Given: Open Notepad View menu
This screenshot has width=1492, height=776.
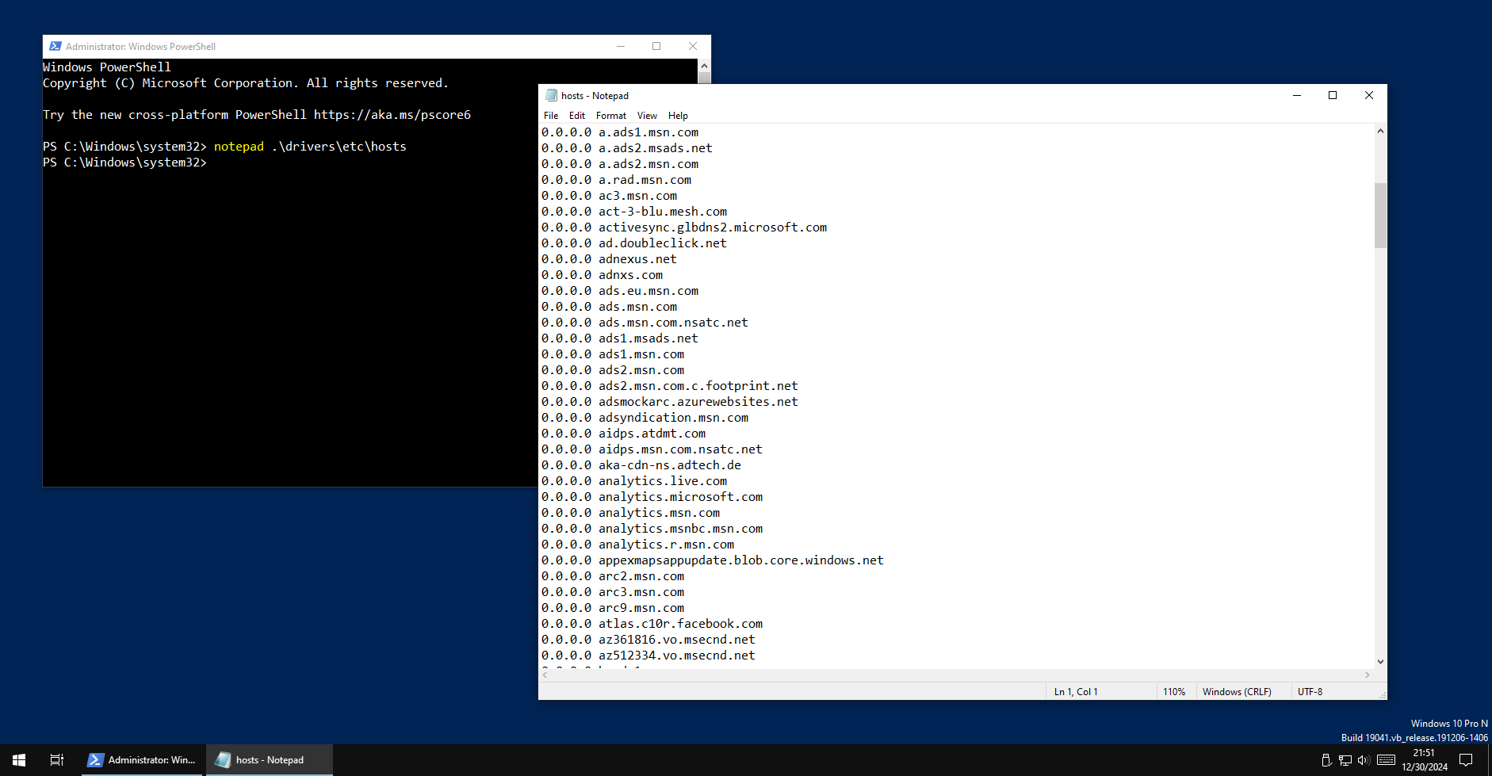Looking at the screenshot, I should click(647, 116).
